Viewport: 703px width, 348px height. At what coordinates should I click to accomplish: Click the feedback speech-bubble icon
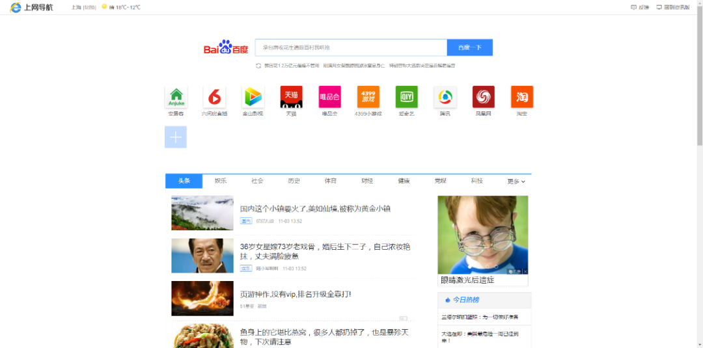(633, 7)
